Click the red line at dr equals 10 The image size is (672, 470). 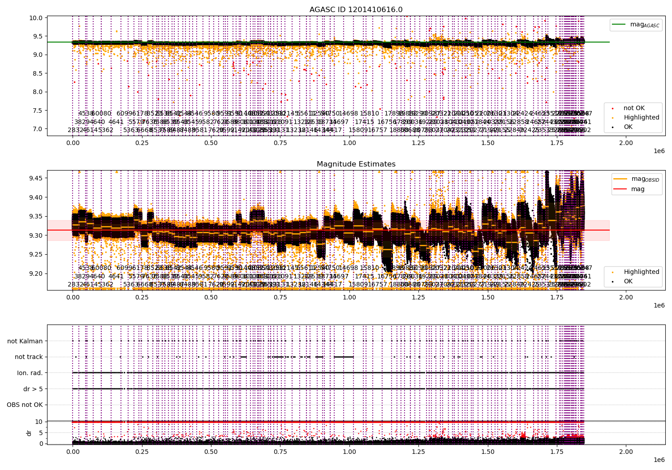click(328, 422)
